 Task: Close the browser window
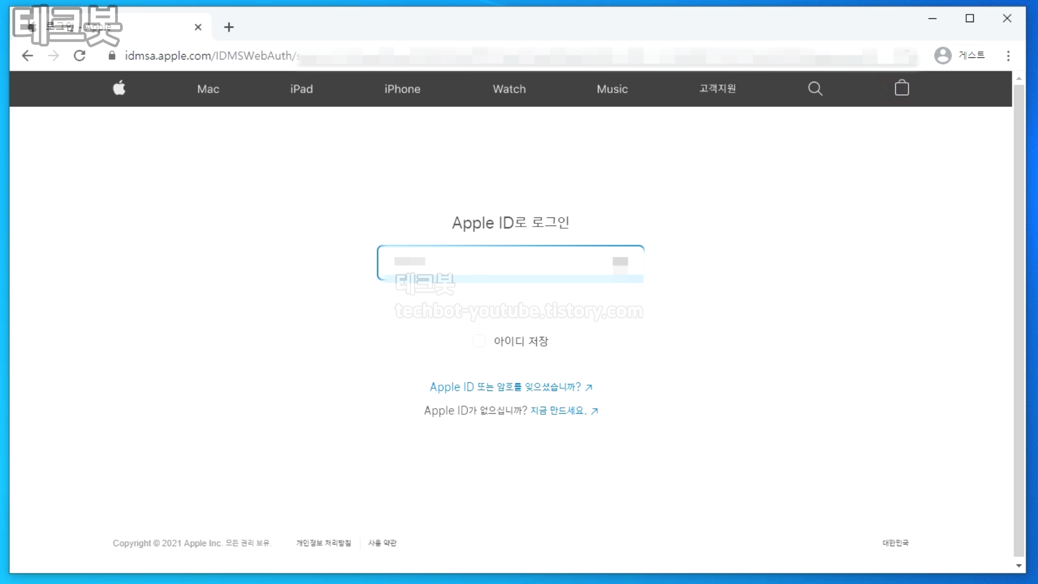tap(1007, 18)
